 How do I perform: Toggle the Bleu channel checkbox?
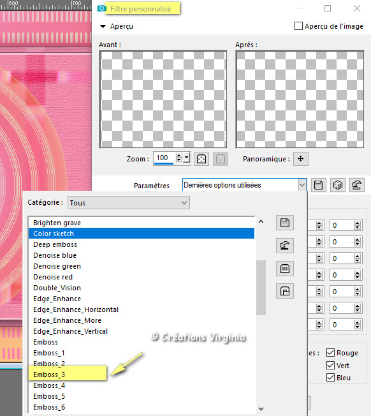(x=330, y=378)
